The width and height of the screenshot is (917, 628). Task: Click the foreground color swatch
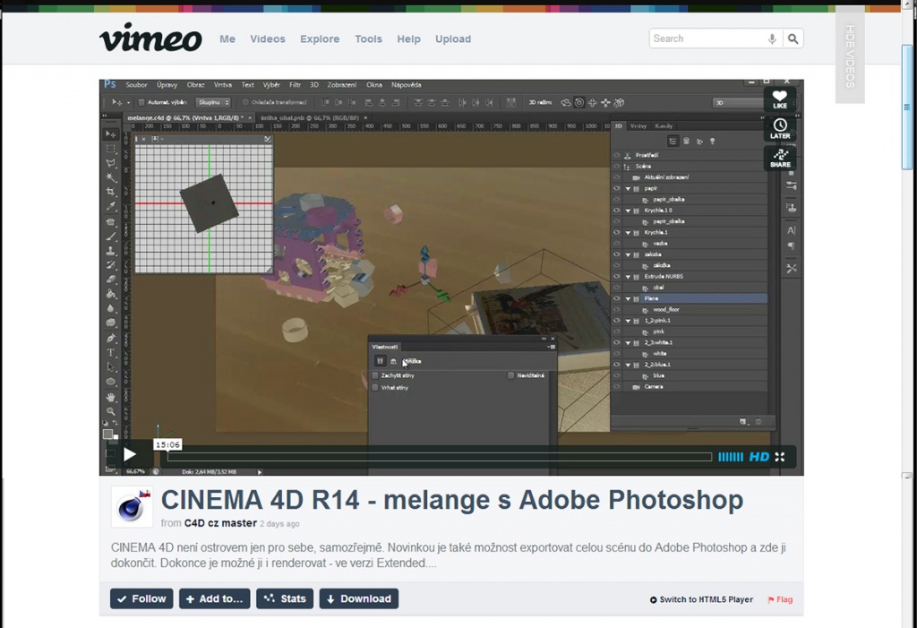click(x=107, y=434)
